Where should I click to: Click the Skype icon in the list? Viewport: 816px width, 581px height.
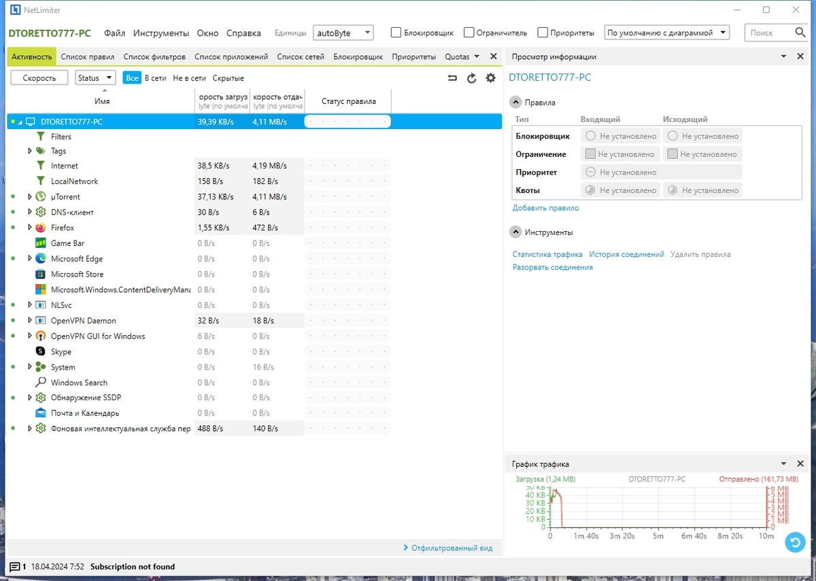click(40, 352)
